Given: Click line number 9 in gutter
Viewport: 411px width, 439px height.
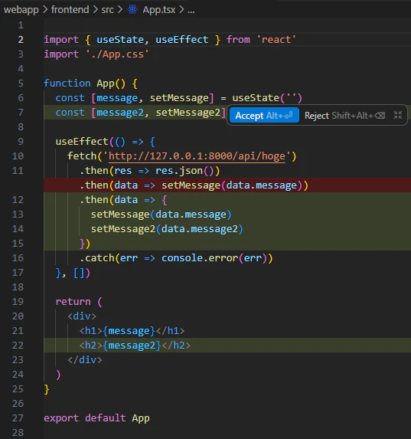Looking at the screenshot, I should [x=21, y=142].
